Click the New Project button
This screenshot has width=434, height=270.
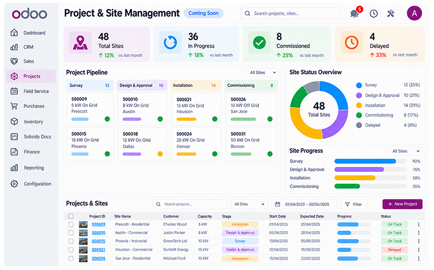tap(403, 204)
